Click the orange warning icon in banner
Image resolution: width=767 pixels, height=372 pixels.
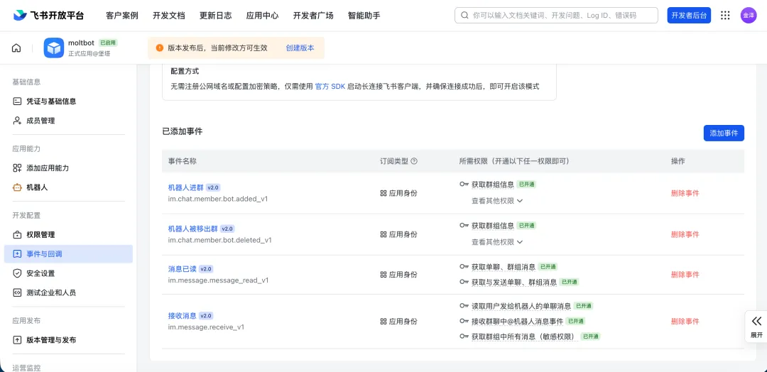[159, 48]
